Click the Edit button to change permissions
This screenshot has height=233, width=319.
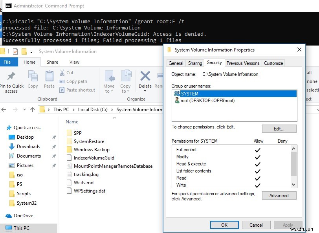pyautogui.click(x=279, y=128)
